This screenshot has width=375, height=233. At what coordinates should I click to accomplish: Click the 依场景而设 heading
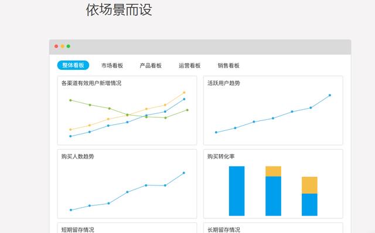(x=119, y=10)
